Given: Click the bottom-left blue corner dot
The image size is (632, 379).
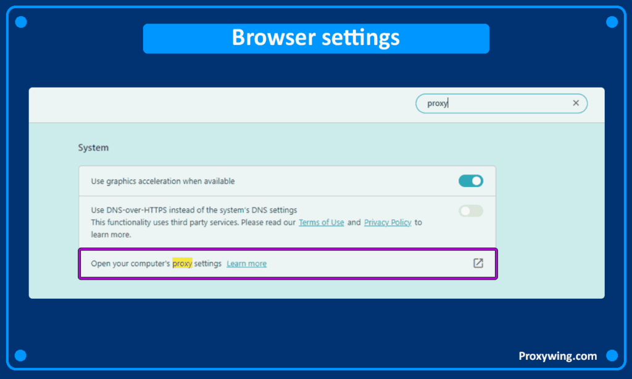Looking at the screenshot, I should [20, 356].
